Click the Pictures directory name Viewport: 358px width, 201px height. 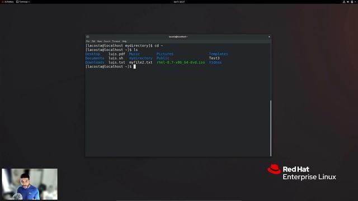pyautogui.click(x=165, y=54)
